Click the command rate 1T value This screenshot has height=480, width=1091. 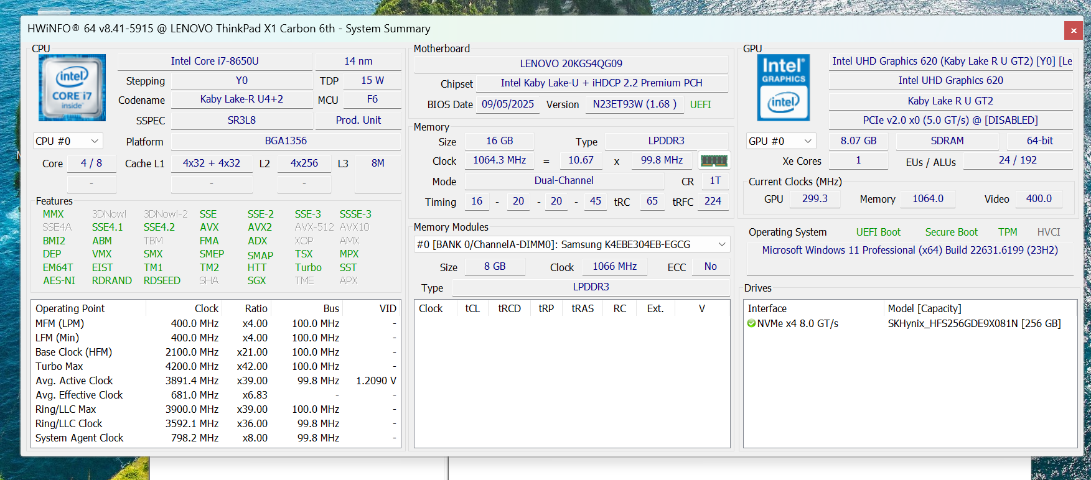715,180
